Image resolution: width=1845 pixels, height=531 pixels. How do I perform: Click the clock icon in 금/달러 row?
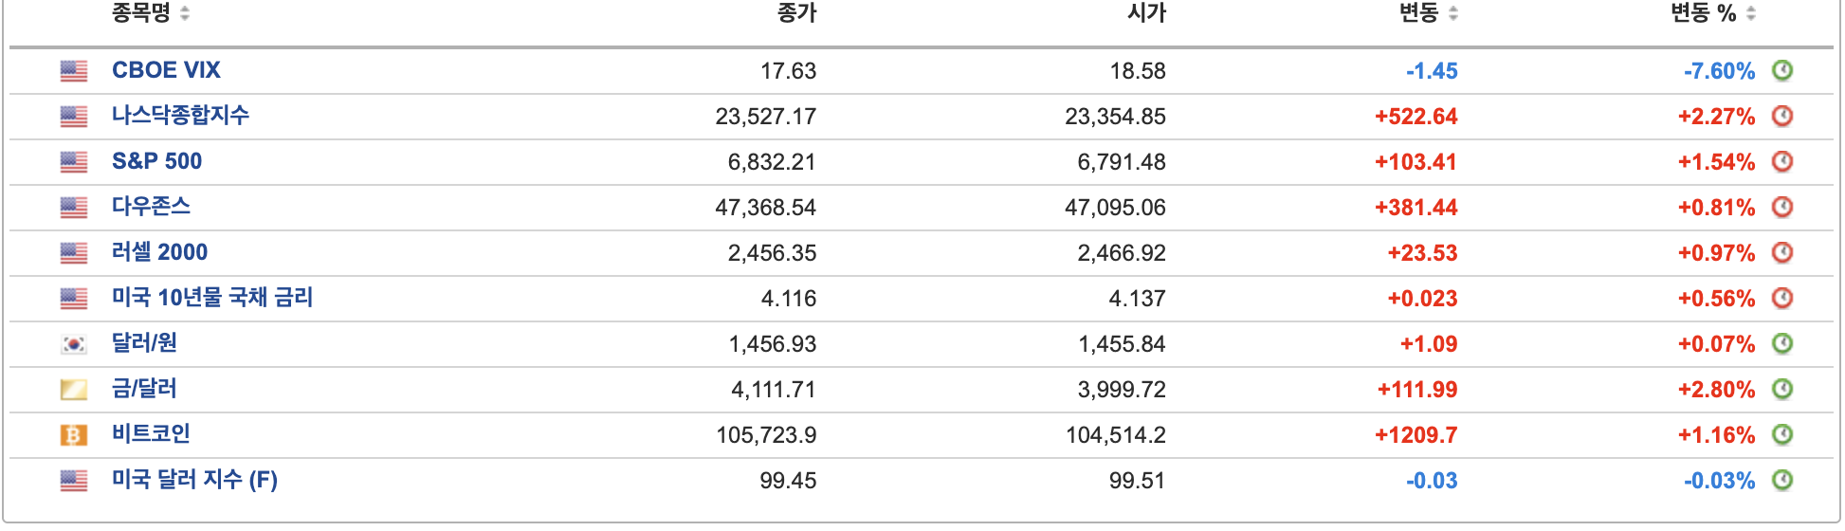(1782, 389)
